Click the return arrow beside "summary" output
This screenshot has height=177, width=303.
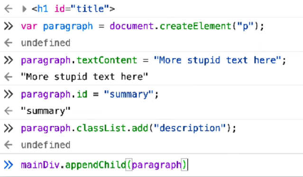[x=9, y=111]
